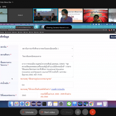Viewport: 116px width, 116px height.
Task: Click the publication year field showing 2563
Action: point(29,95)
